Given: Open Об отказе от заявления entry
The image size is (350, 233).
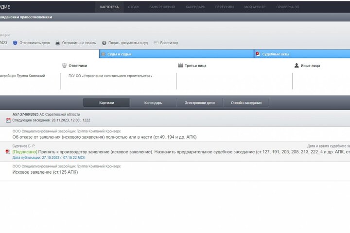Looking at the screenshot, I should [105, 137].
